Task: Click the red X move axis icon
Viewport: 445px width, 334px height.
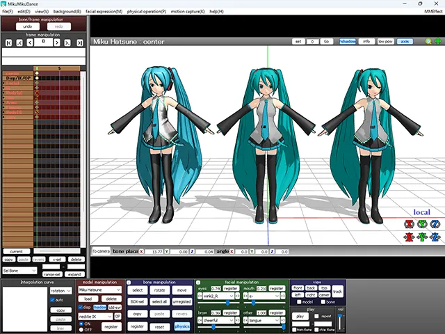Action: 409,237
